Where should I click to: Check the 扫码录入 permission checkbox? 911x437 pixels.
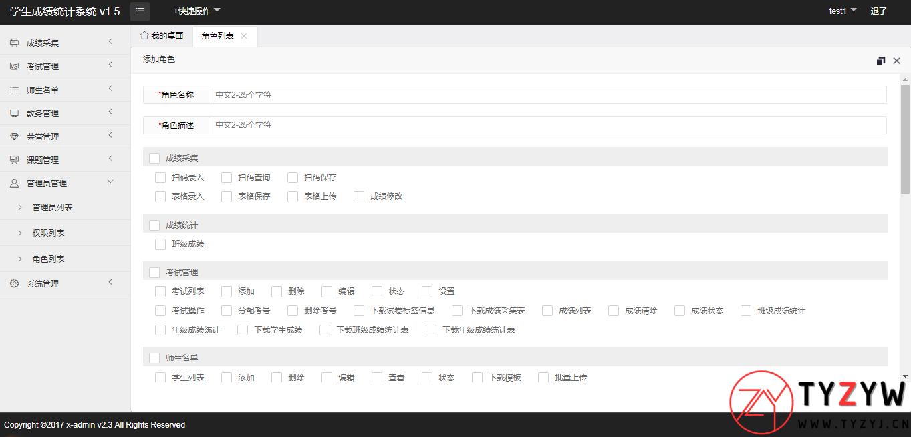click(160, 178)
